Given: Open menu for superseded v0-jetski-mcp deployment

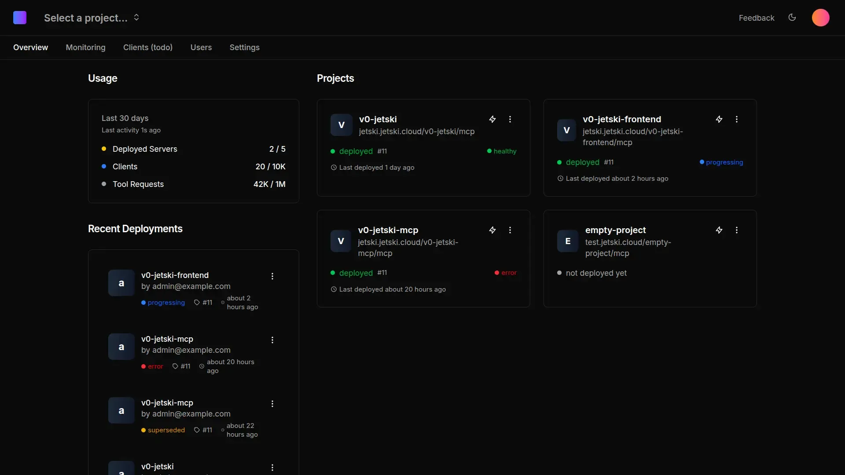Looking at the screenshot, I should [272, 404].
